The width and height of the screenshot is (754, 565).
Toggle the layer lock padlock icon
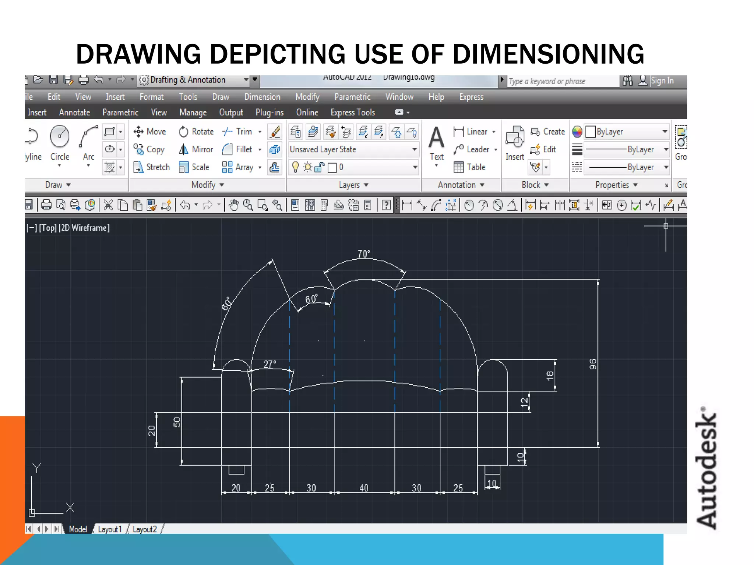tap(320, 167)
